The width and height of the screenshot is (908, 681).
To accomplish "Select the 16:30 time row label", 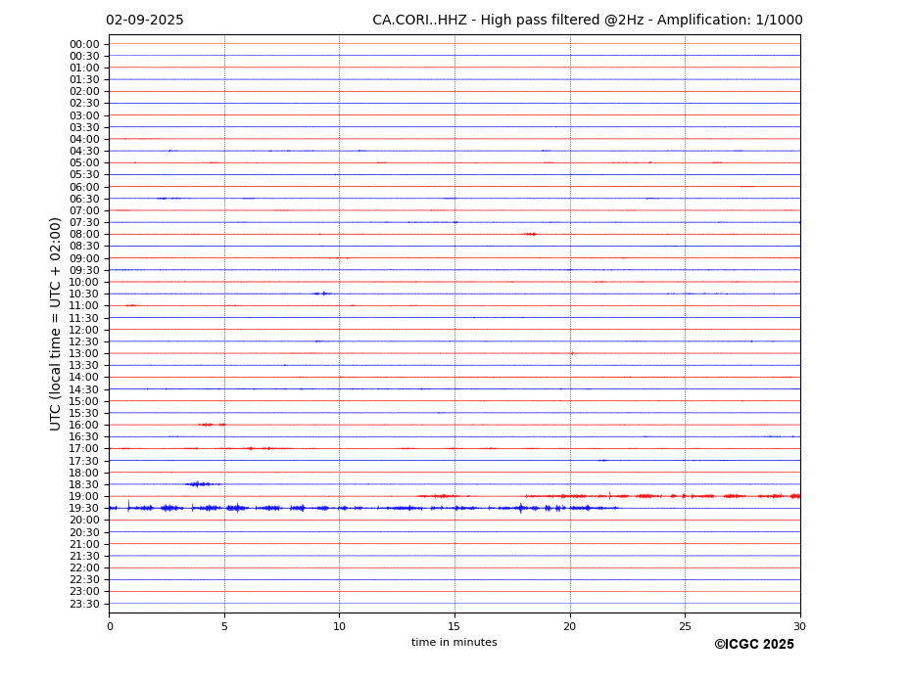I will [x=84, y=436].
